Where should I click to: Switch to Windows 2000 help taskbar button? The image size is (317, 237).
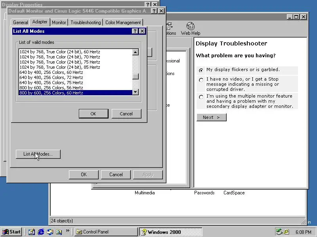click(x=171, y=232)
